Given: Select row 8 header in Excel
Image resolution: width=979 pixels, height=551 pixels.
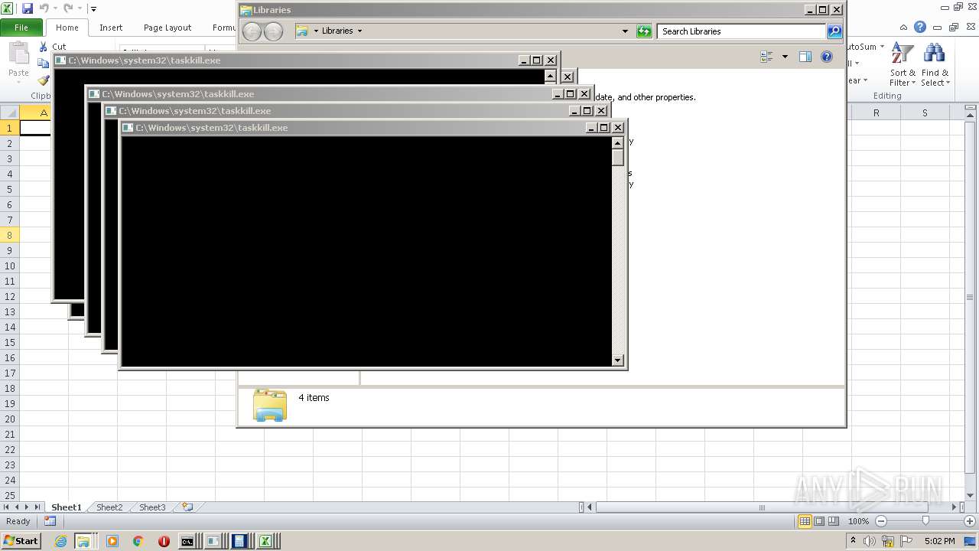Looking at the screenshot, I should pos(9,235).
